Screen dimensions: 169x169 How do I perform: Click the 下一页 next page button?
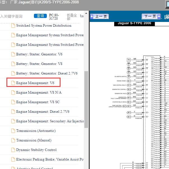pyautogui.click(x=151, y=16)
